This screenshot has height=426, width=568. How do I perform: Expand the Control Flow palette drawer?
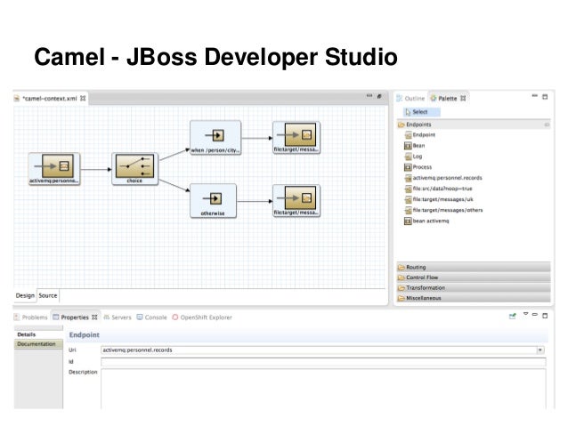(474, 277)
